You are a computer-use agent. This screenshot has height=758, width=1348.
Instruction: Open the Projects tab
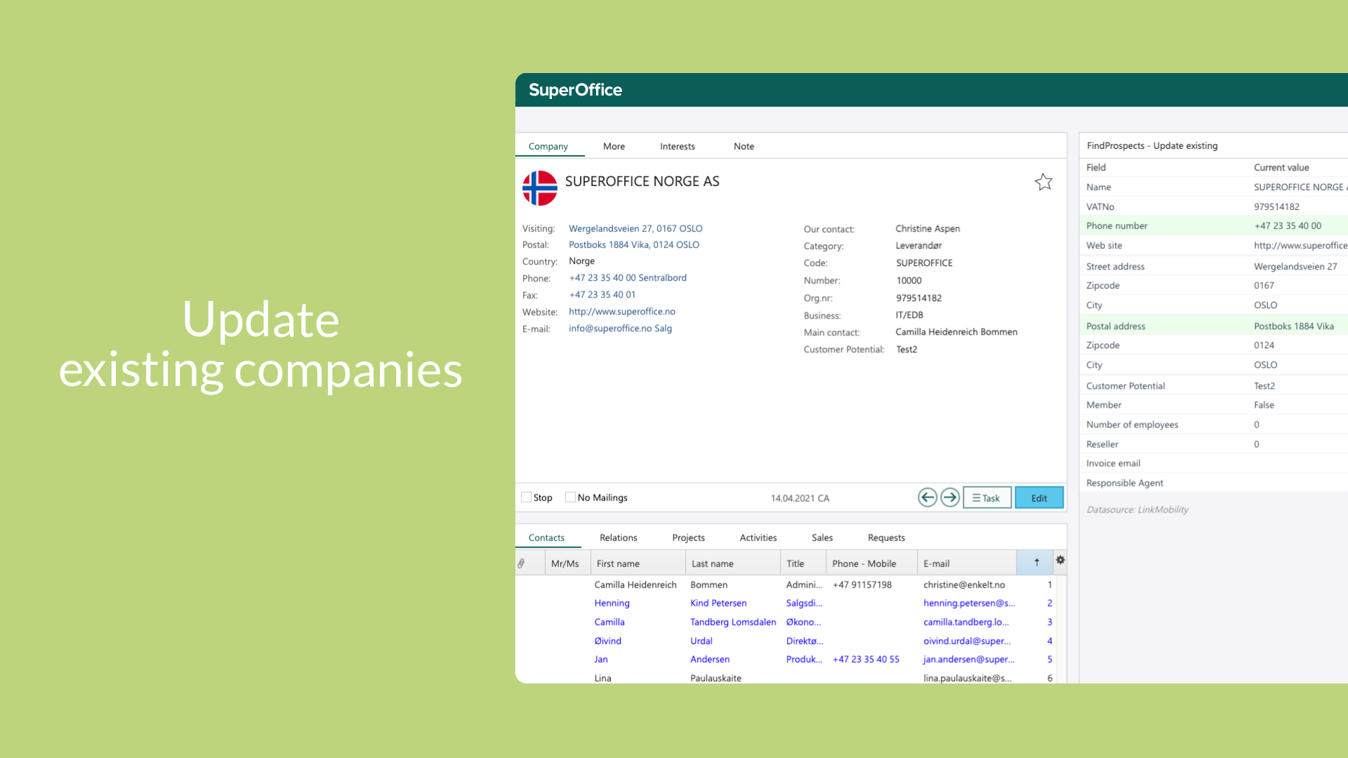pos(688,538)
